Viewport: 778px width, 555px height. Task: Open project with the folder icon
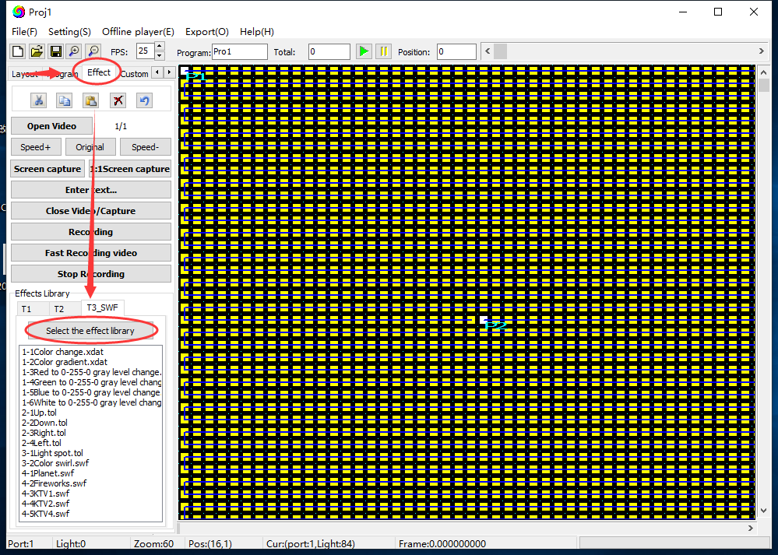(x=37, y=51)
